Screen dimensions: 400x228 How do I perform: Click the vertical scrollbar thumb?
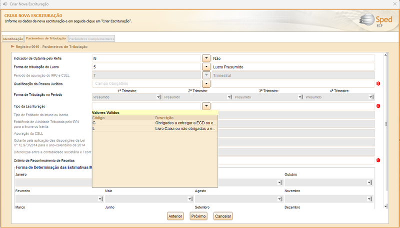tap(385, 124)
